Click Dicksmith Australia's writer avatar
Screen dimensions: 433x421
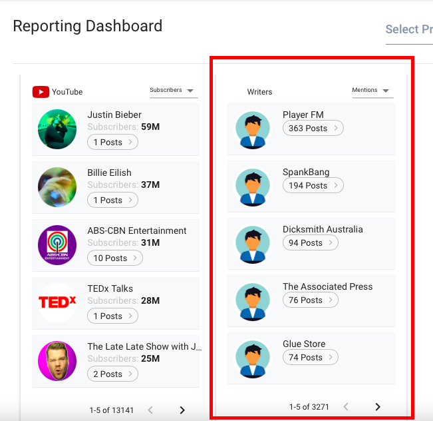pos(253,244)
